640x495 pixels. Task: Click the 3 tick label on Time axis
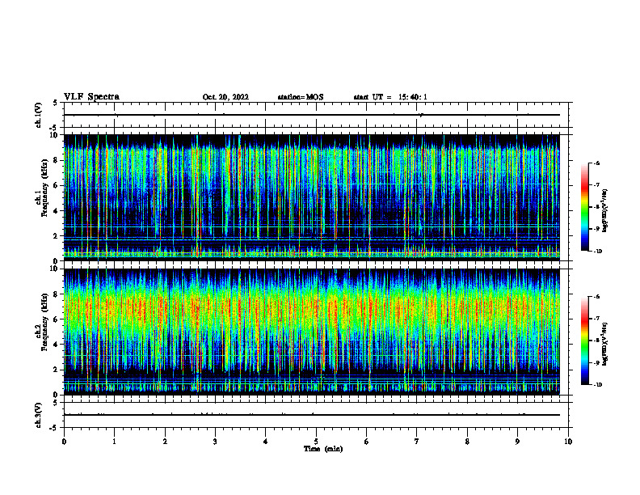pyautogui.click(x=215, y=442)
